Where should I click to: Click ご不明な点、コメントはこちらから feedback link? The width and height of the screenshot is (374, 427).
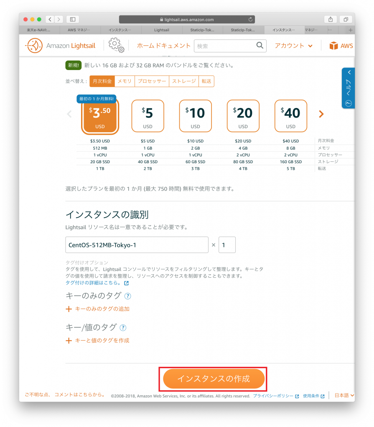click(x=65, y=394)
